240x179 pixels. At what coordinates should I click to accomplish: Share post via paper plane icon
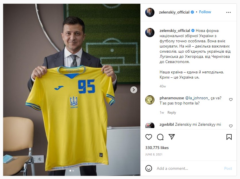coord(172,137)
